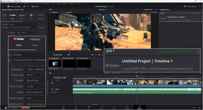Go to the Color page

(x=114, y=107)
